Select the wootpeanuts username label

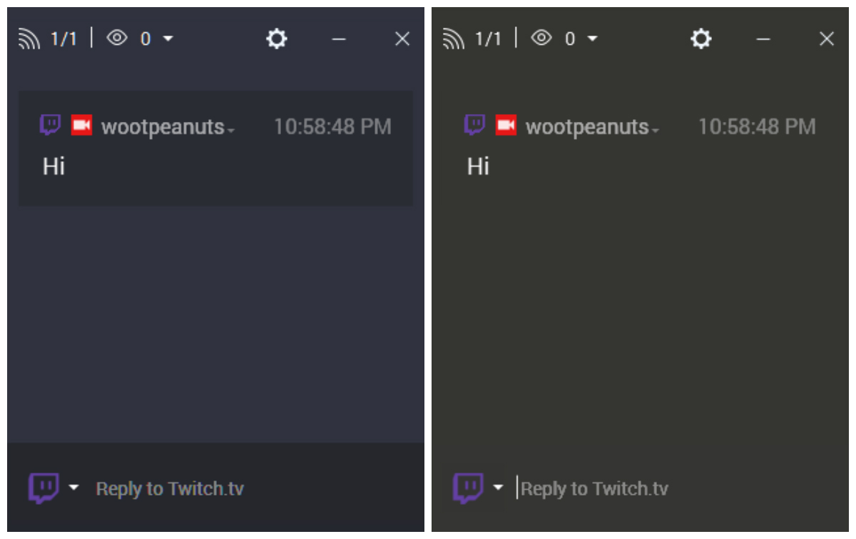tap(164, 125)
